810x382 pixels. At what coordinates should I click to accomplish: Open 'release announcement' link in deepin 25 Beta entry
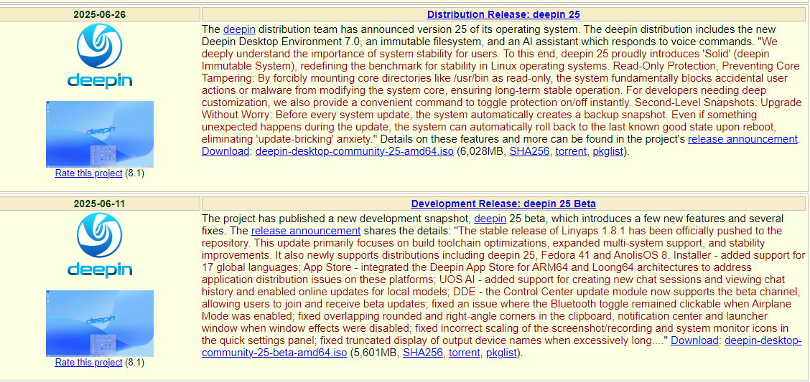(x=306, y=231)
